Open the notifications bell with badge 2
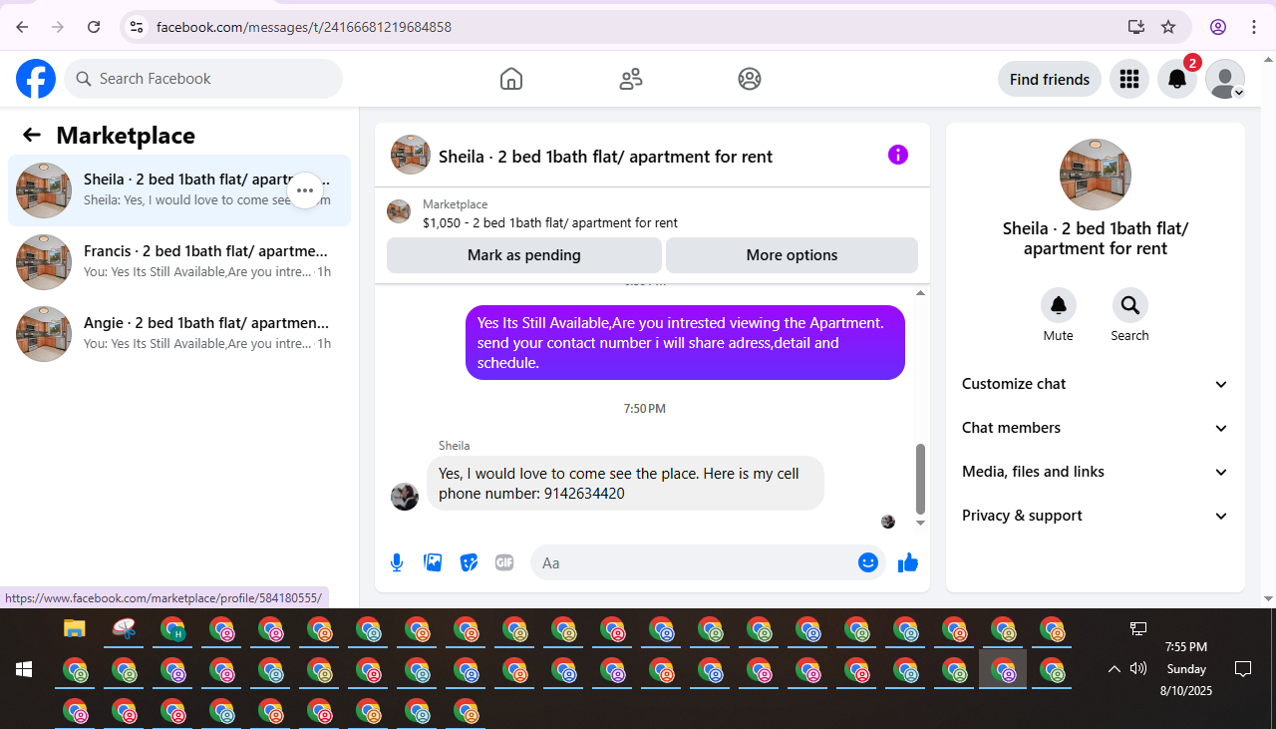 (1177, 79)
